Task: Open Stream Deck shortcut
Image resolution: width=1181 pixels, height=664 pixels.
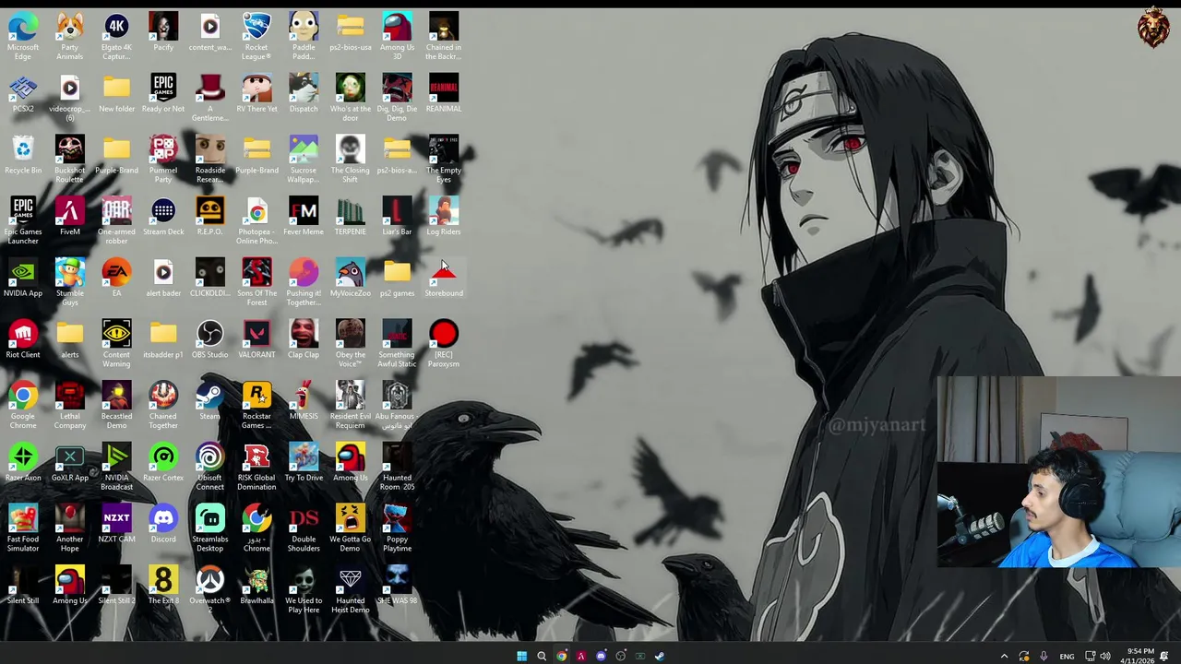Action: (163, 217)
